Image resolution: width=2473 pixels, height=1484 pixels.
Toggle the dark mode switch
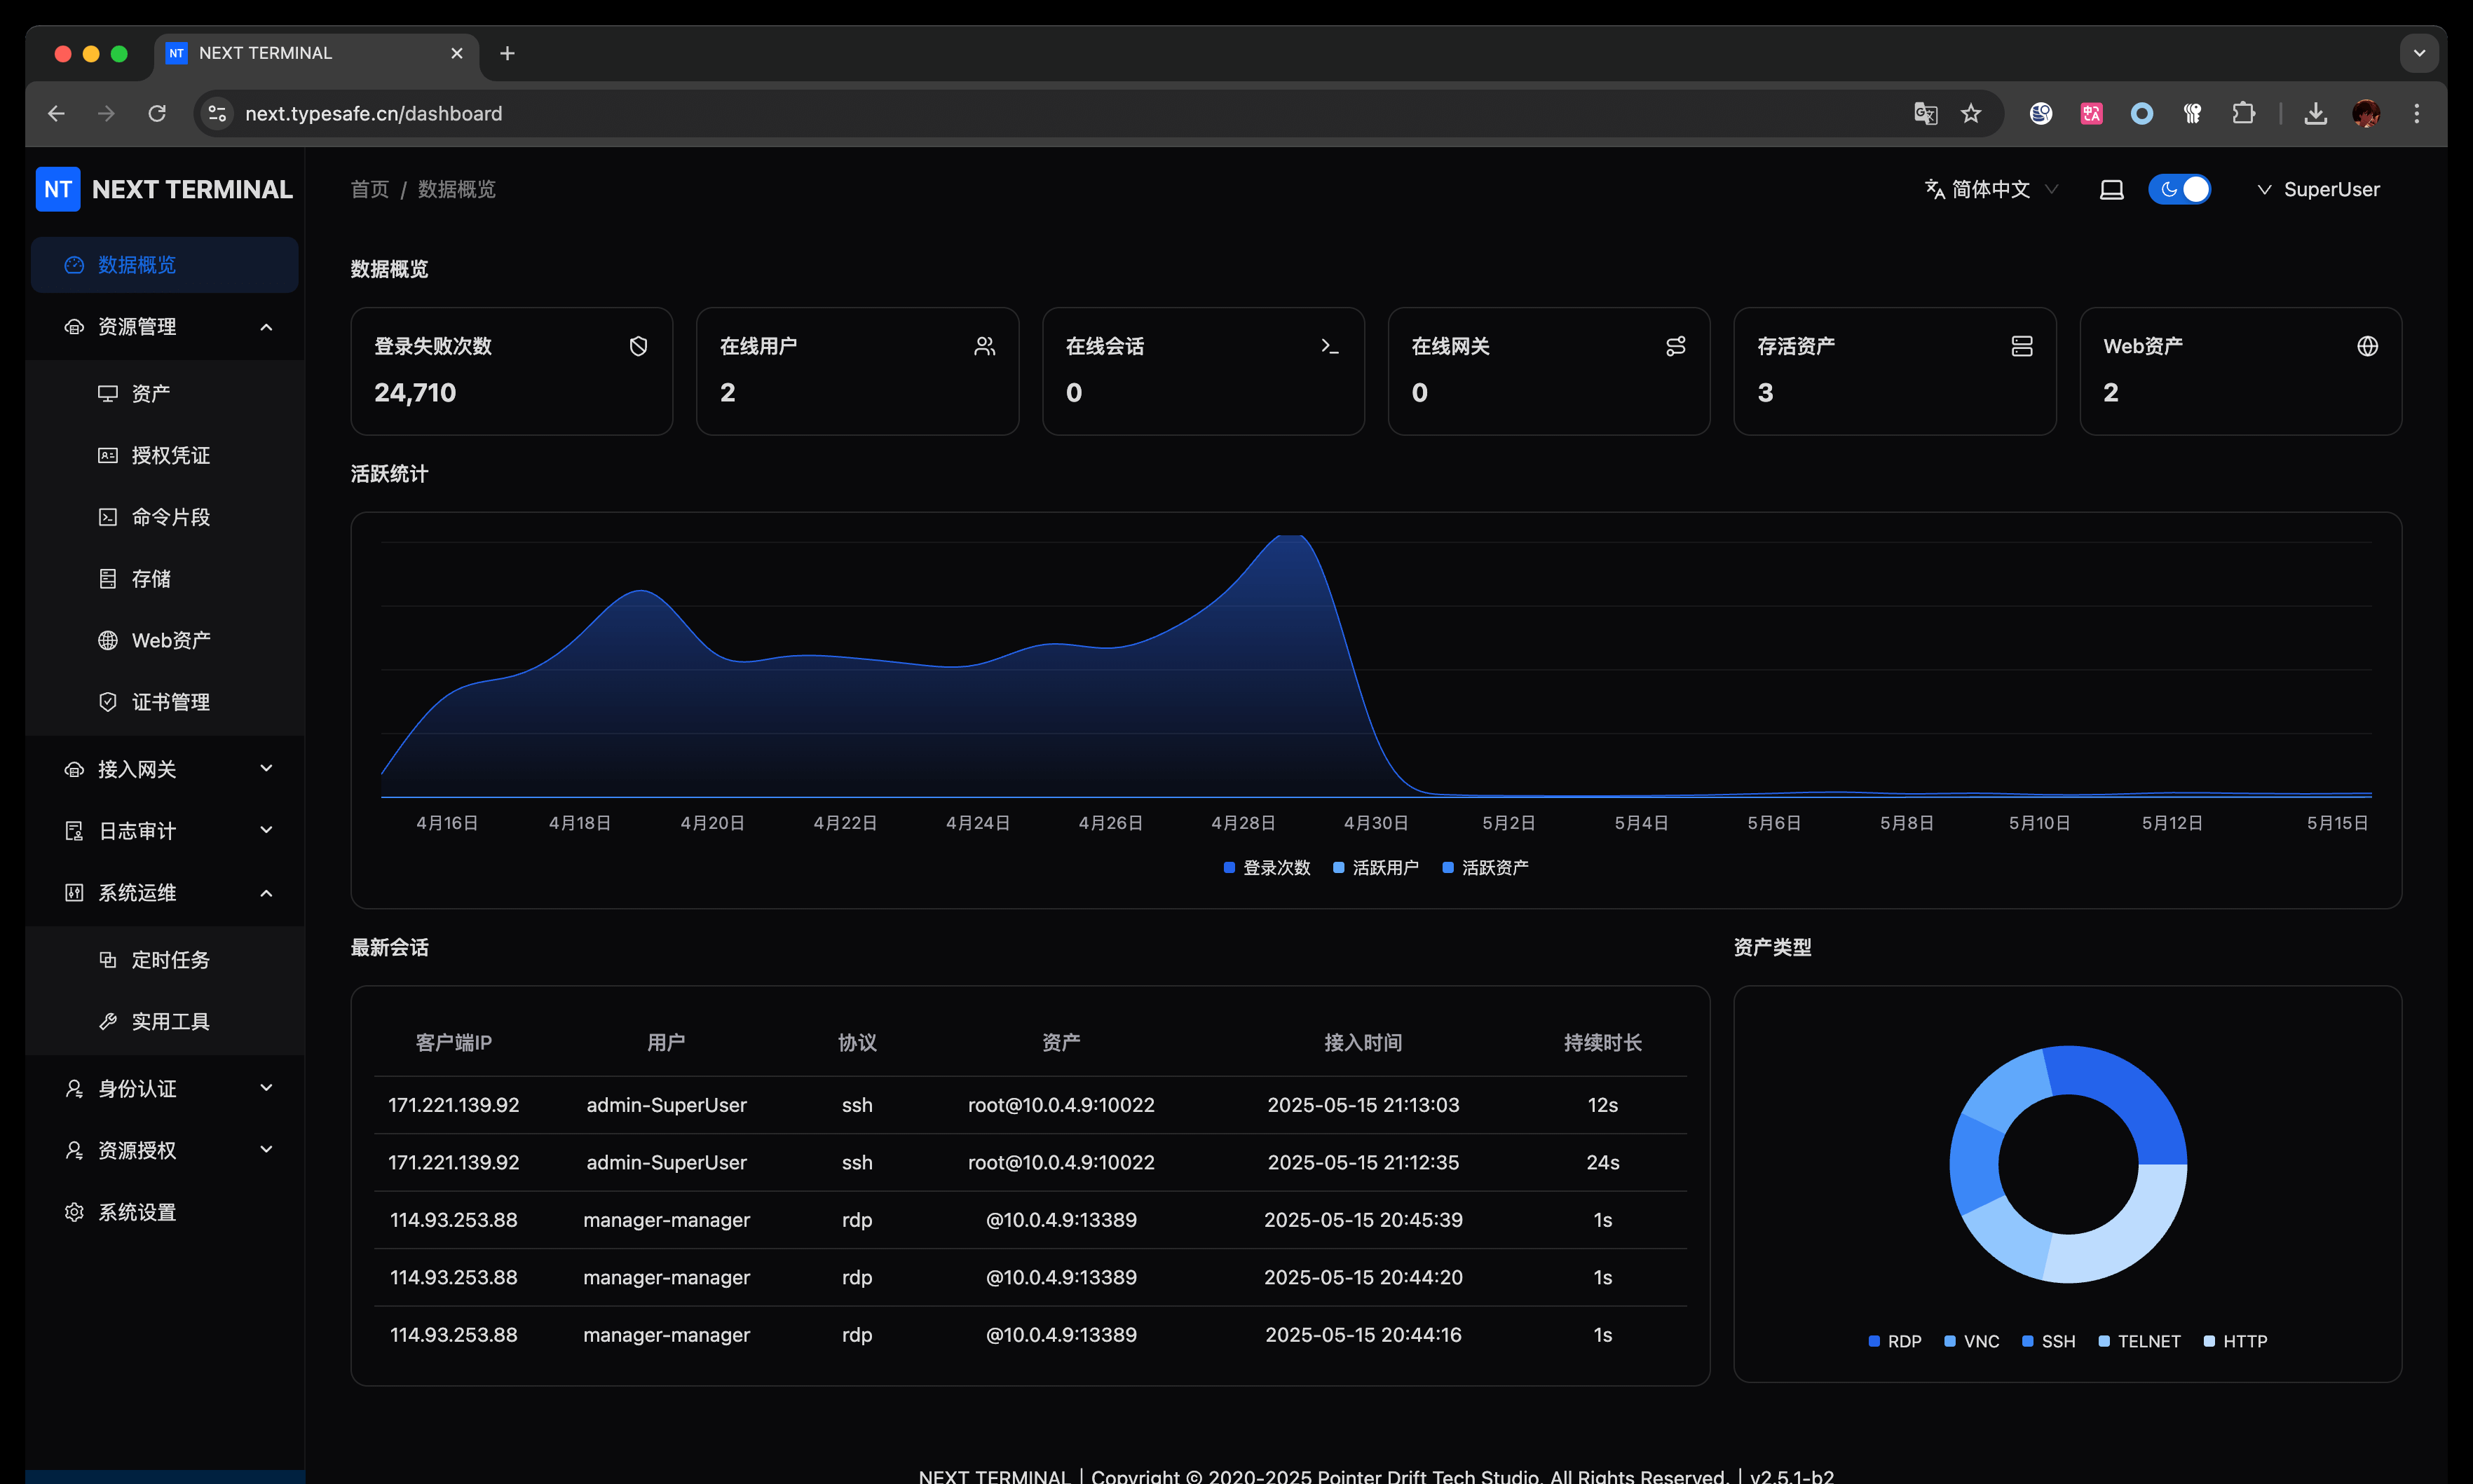tap(2180, 189)
